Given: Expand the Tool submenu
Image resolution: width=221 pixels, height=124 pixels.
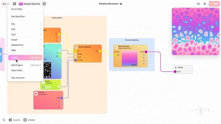Looking at the screenshot, I should pos(25,34).
